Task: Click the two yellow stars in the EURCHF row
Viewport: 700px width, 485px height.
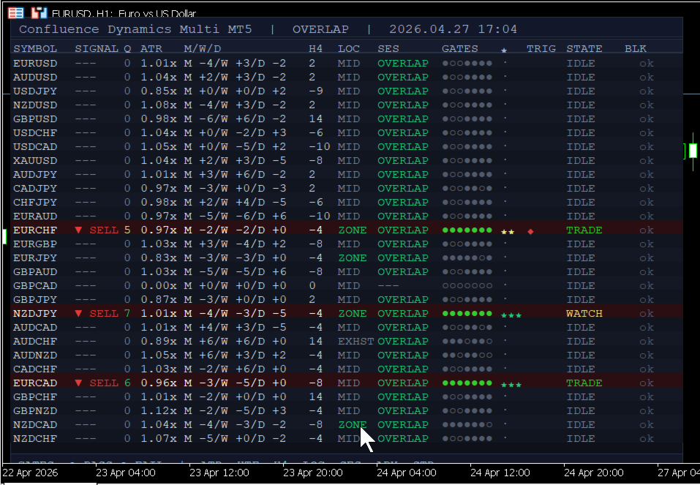Action: (x=508, y=232)
